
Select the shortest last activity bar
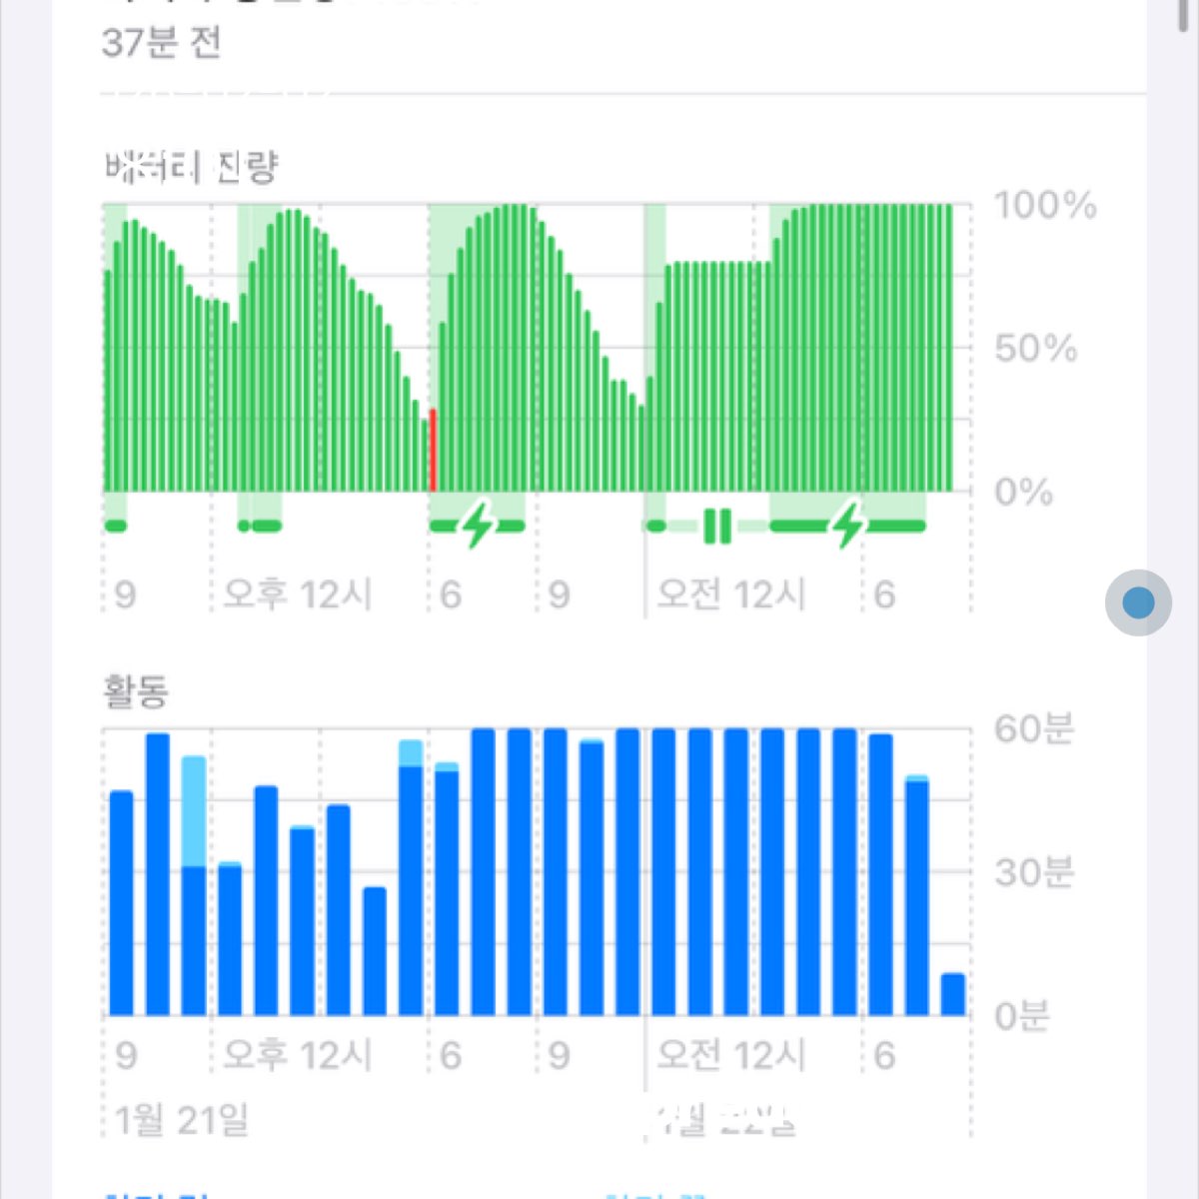[x=953, y=994]
